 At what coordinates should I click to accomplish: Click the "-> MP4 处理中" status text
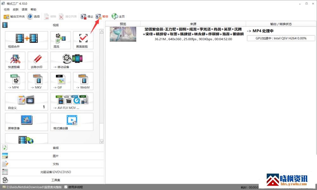pyautogui.click(x=260, y=31)
